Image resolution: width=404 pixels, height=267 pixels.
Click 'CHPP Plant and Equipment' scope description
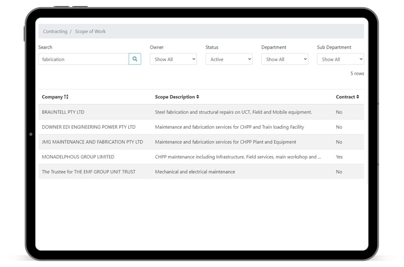[226, 142]
